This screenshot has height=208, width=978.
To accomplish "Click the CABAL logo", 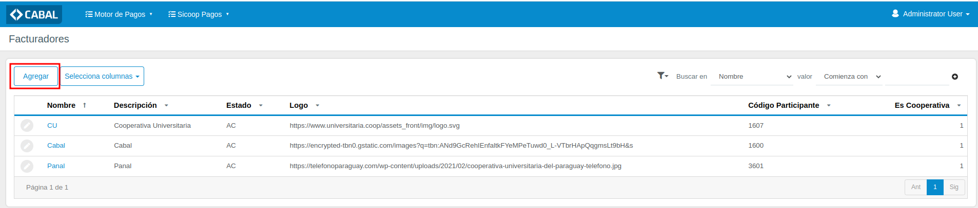I will pos(34,14).
